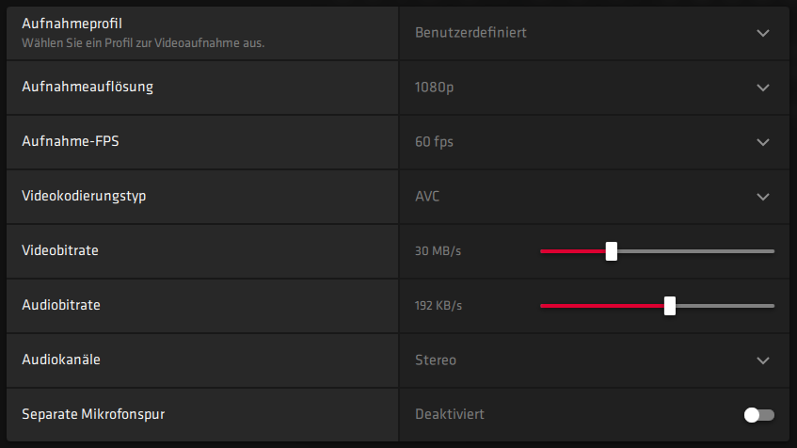Click the 30 MB/s bitrate value
The image size is (797, 448).
coord(438,251)
